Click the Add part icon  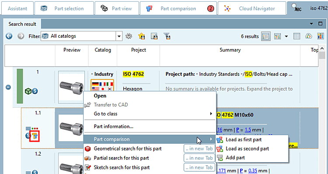point(220,158)
